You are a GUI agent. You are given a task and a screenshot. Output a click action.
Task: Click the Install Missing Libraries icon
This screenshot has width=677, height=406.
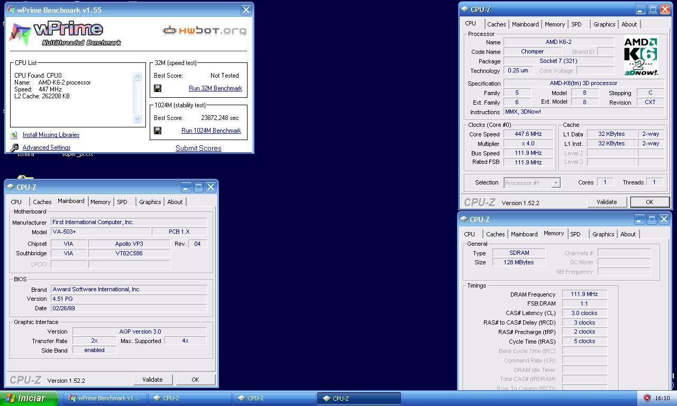pos(14,135)
